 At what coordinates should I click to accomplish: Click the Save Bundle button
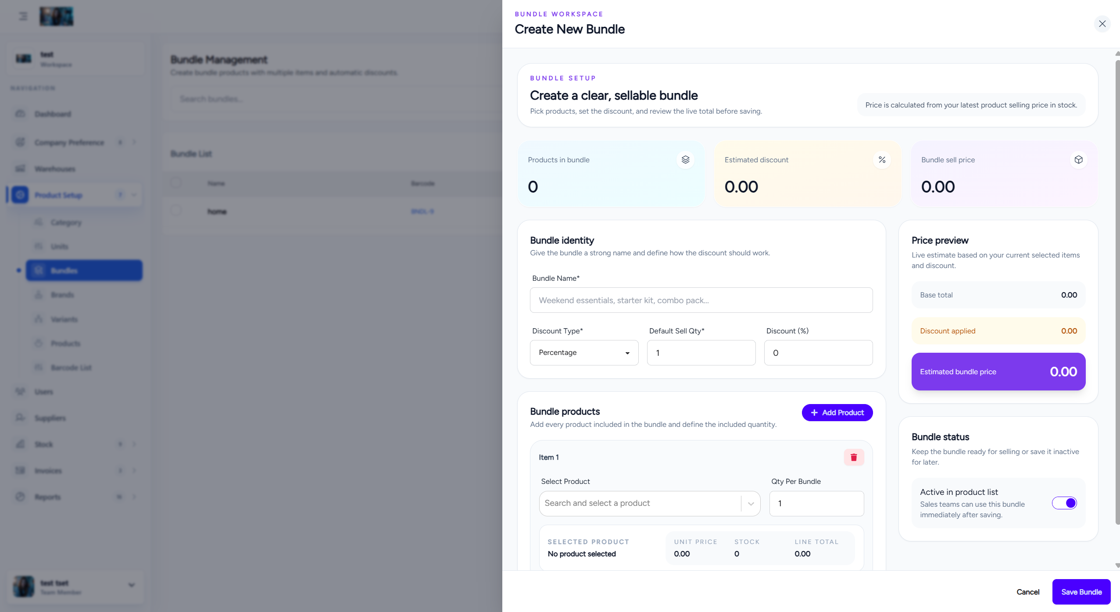[1081, 592]
